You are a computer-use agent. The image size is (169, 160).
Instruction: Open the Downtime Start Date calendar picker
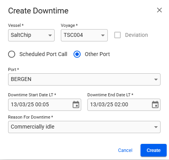click(x=76, y=105)
